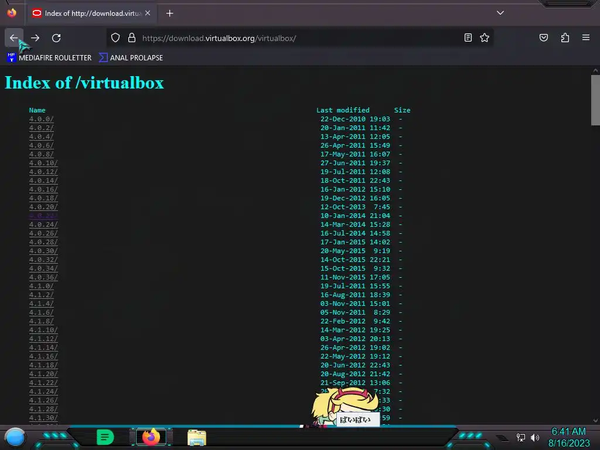Open the 4.1.8/ directory link
The height and width of the screenshot is (450, 600).
pos(42,322)
